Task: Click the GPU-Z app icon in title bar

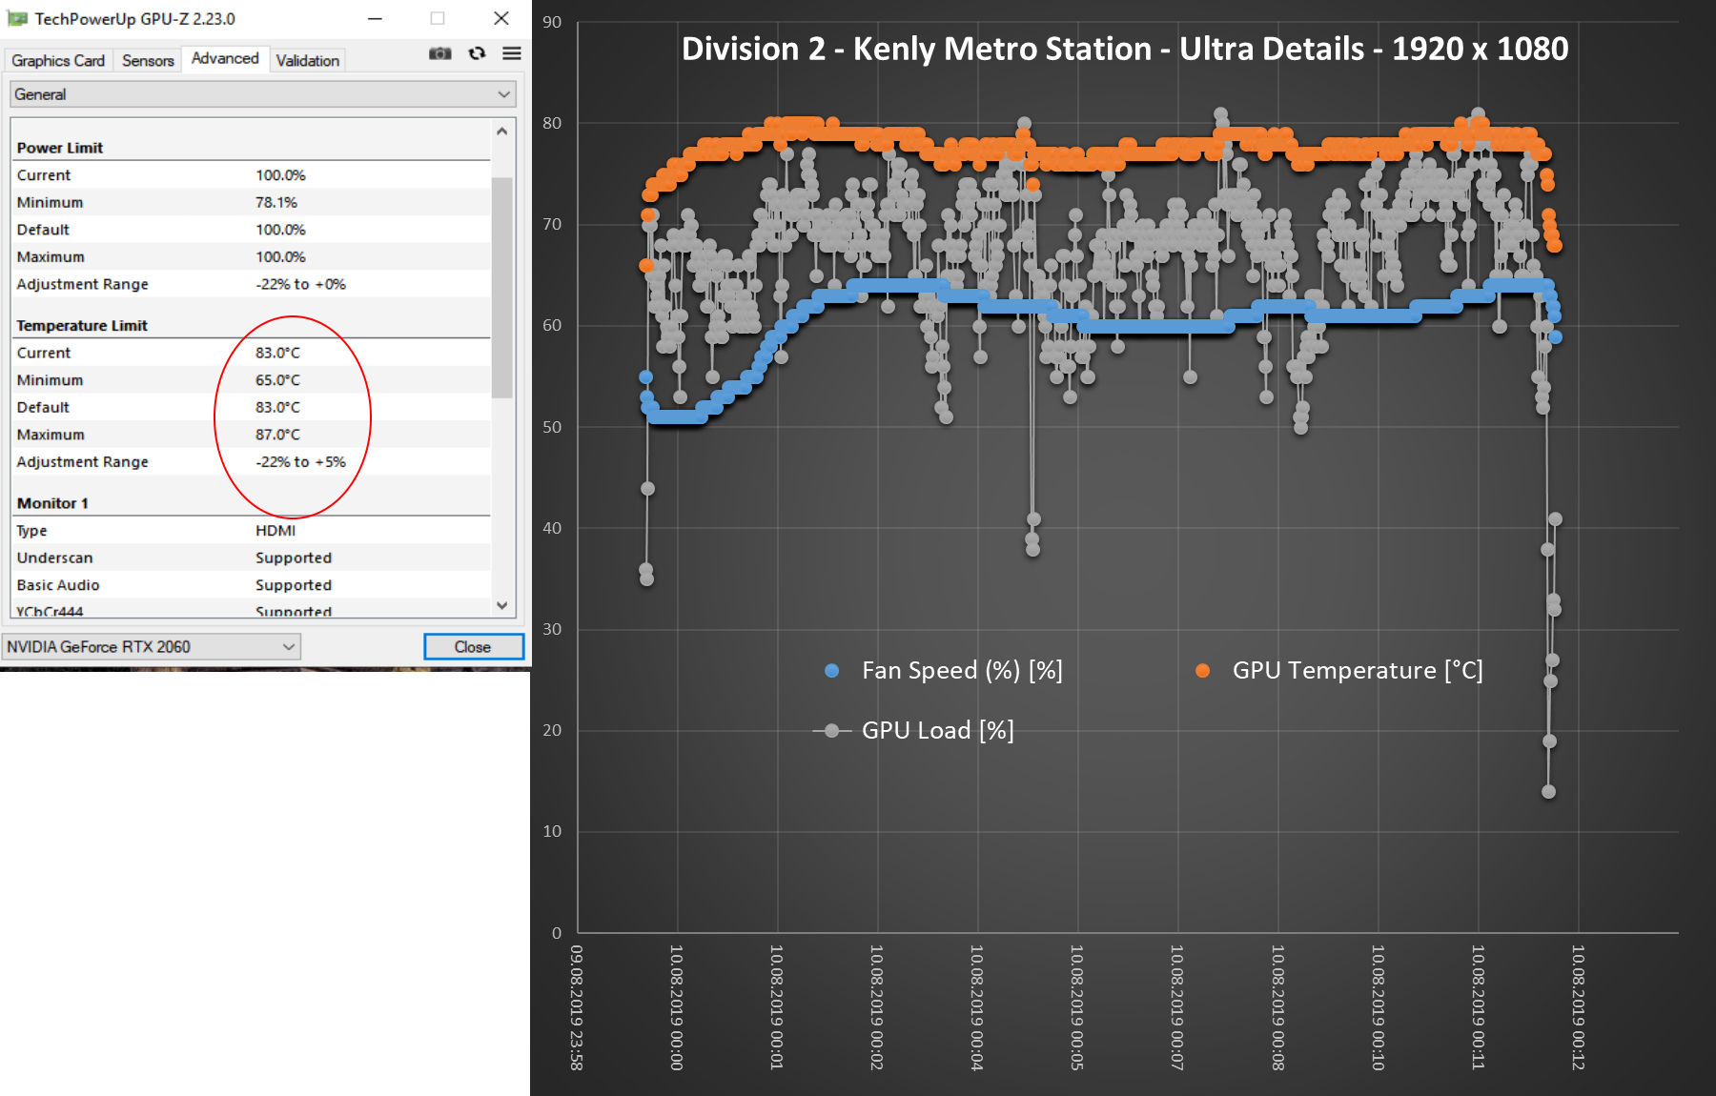Action: coord(17,18)
